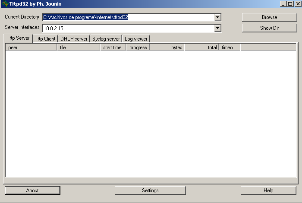Open the Tftp Client tab
This screenshot has height=203, width=302.
[x=45, y=39]
